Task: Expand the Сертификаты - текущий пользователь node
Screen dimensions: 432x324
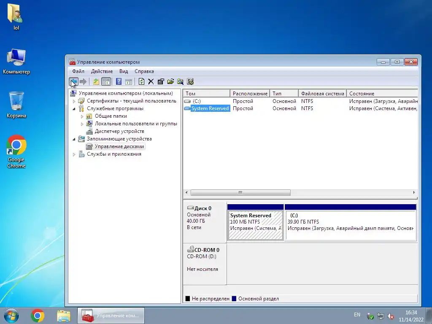Action: click(x=74, y=101)
